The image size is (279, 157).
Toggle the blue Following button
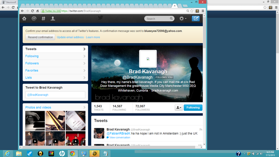pyautogui.click(x=193, y=108)
